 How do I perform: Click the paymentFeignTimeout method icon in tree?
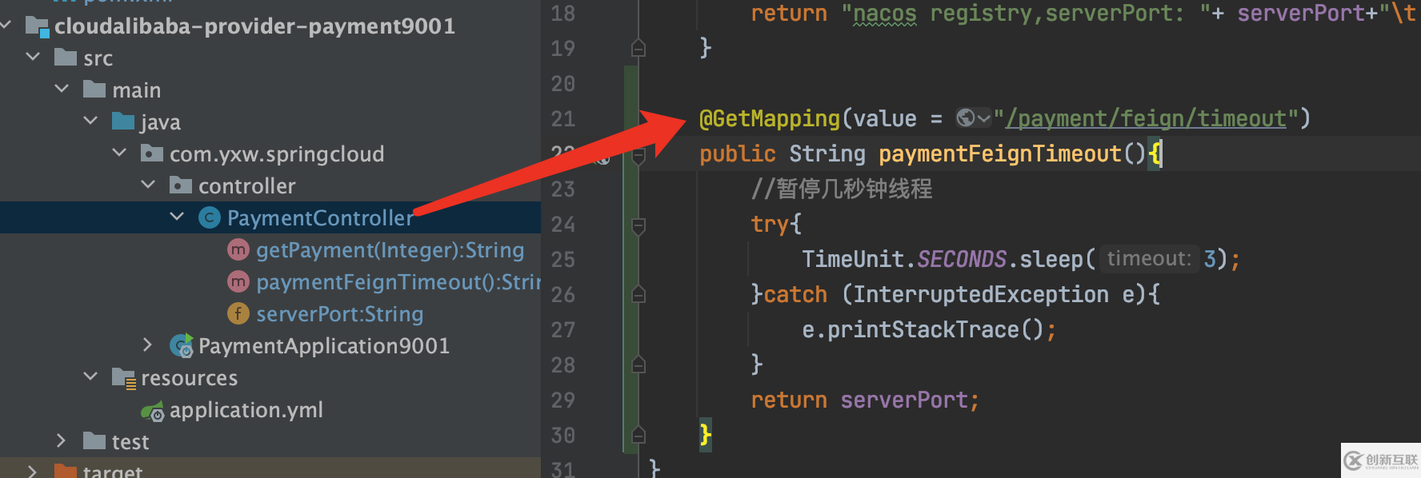click(x=238, y=282)
